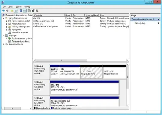Screen dimensions: 162x115
Task: Click the Harmonogram zadań clock icon
Action: coord(10,21)
